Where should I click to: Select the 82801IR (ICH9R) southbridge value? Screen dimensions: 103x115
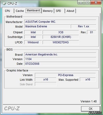tap(61, 37)
